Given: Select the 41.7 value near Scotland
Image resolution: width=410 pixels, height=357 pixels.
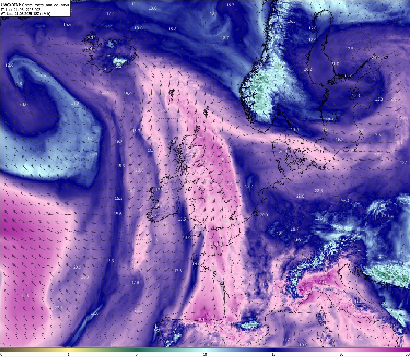Looking at the screenshot, I should (200, 136).
